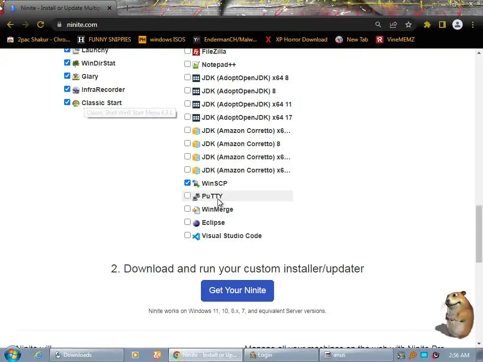Open a new tab with plus button

coord(126,8)
